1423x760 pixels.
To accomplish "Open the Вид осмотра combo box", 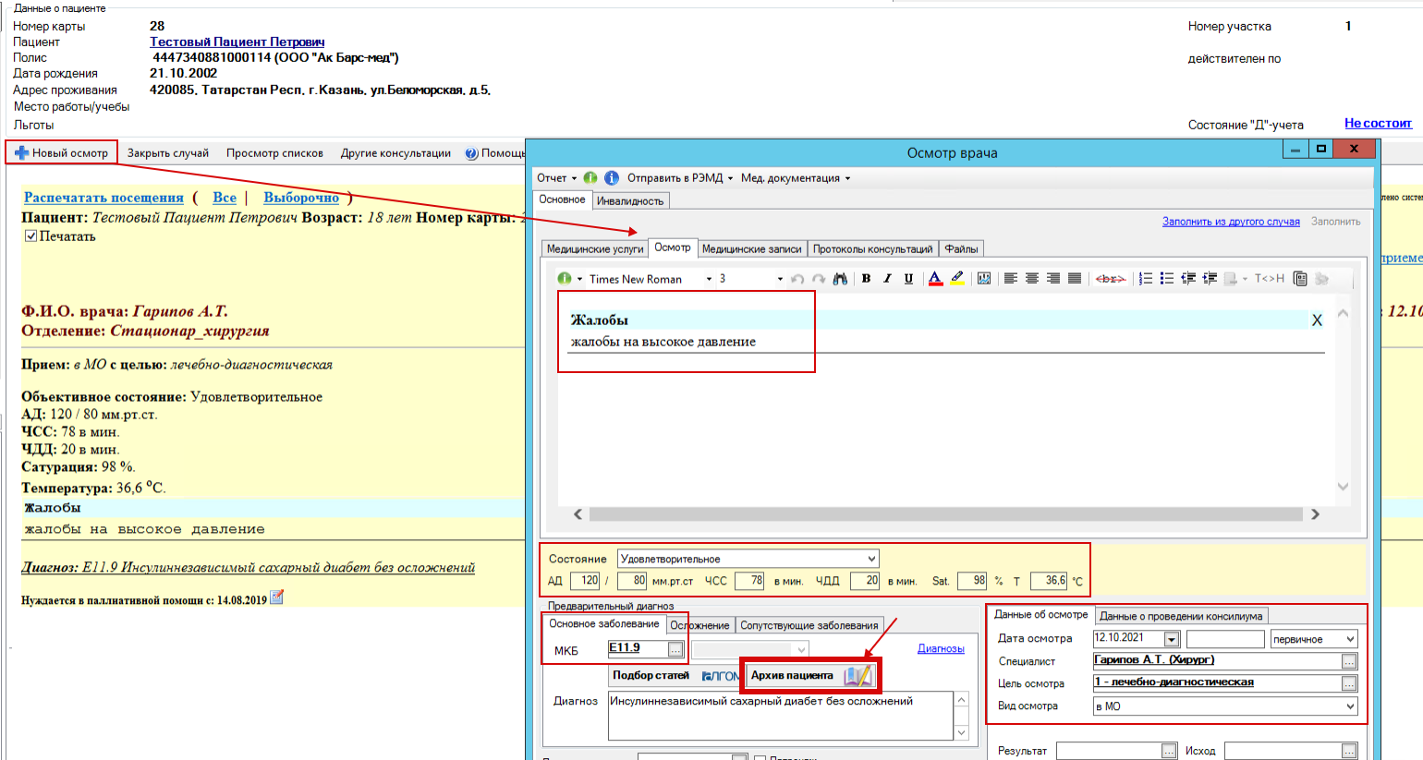I will 1350,706.
